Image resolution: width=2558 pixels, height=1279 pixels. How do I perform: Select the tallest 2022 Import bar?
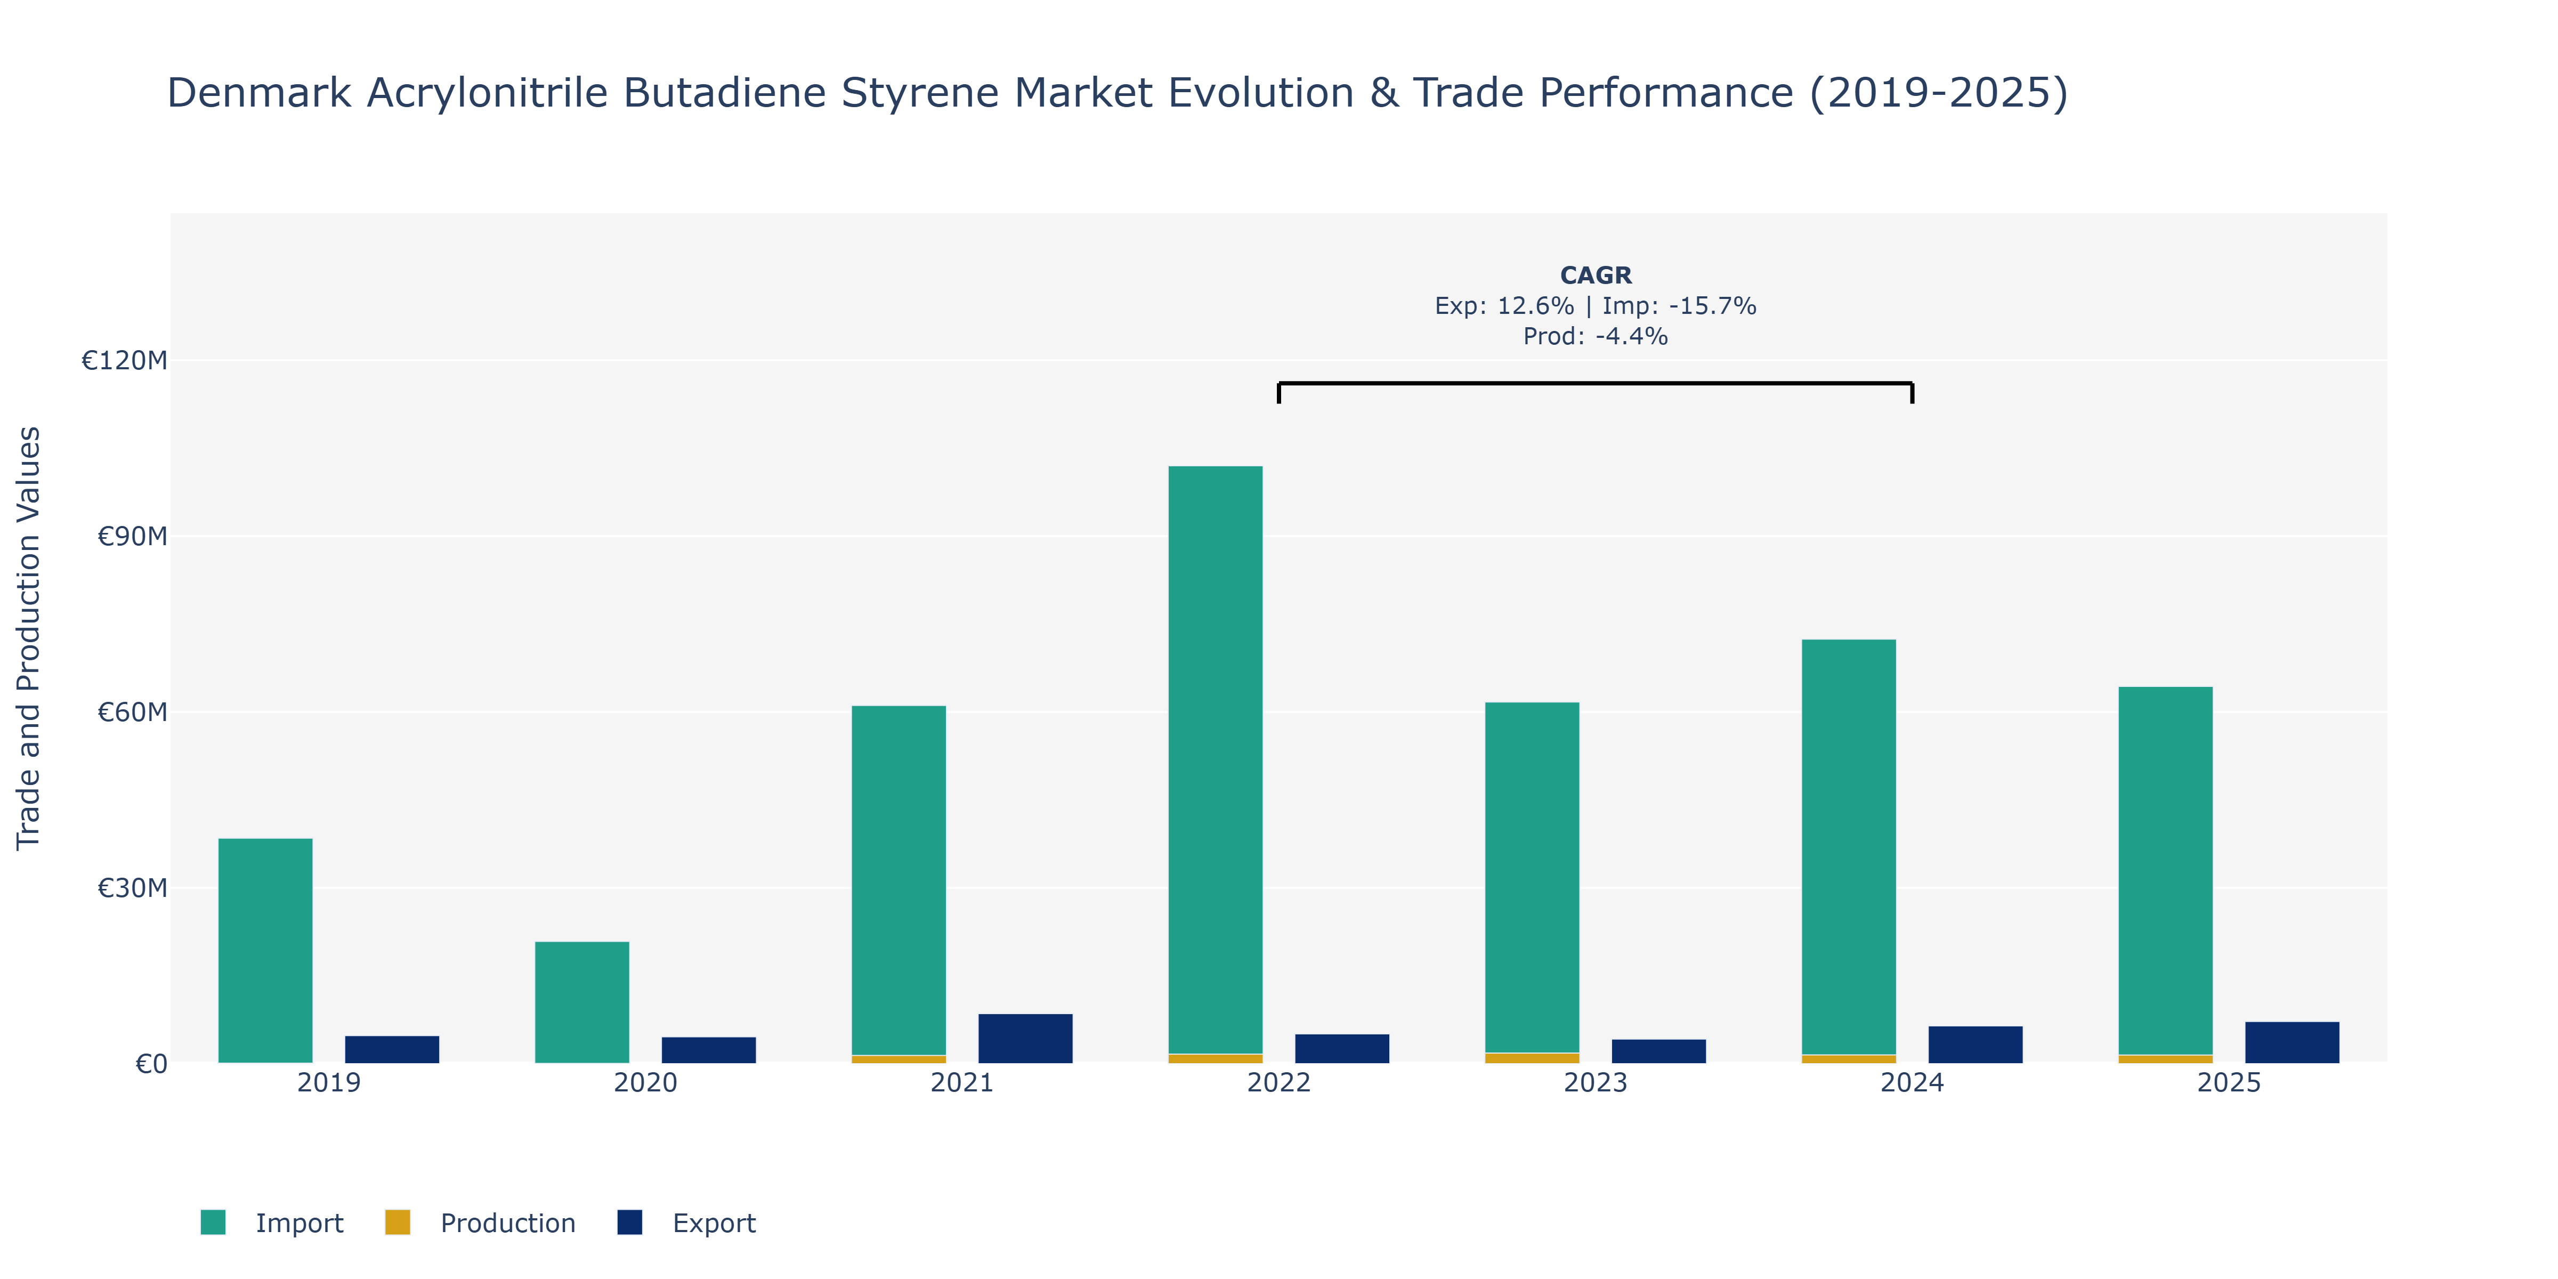[1216, 759]
